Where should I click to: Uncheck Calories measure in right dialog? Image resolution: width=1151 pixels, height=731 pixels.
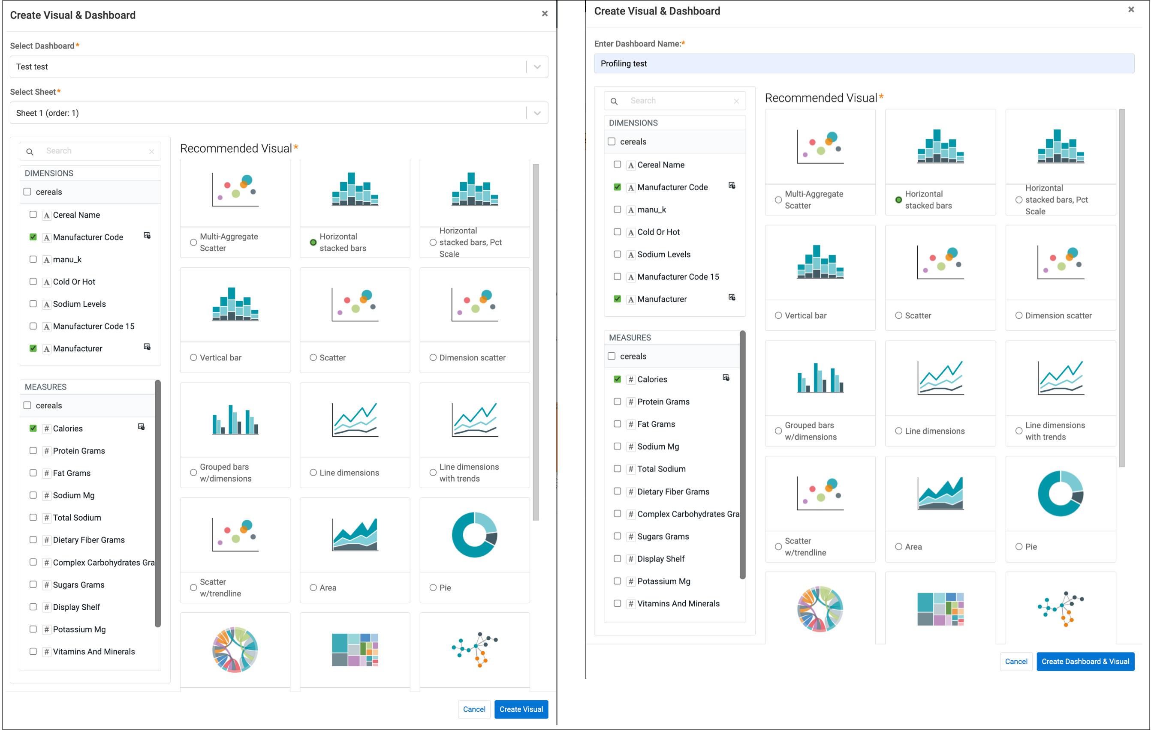(x=617, y=379)
